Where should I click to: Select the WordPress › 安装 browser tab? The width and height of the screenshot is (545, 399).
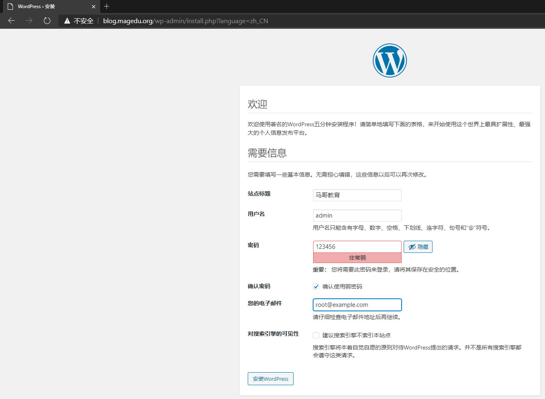50,6
